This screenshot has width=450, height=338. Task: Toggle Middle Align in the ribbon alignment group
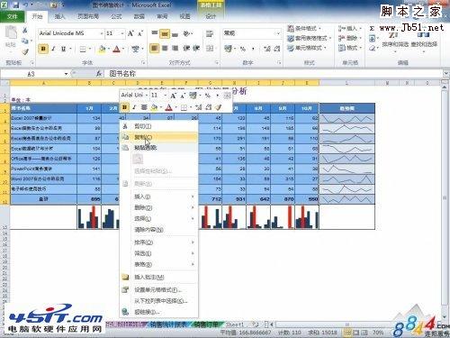(165, 33)
